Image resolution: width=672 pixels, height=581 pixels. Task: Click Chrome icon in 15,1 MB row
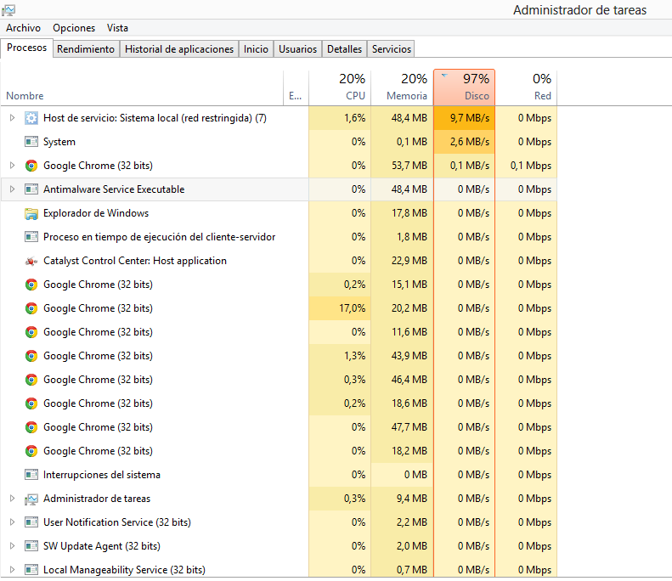[x=31, y=285]
